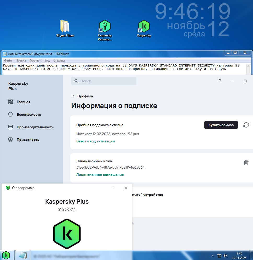Open Главная in the sidebar
This screenshot has width=253, height=260.
[x=23, y=102]
